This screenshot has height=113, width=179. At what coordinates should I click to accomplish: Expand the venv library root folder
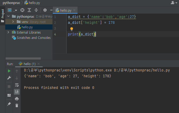tap(13, 22)
